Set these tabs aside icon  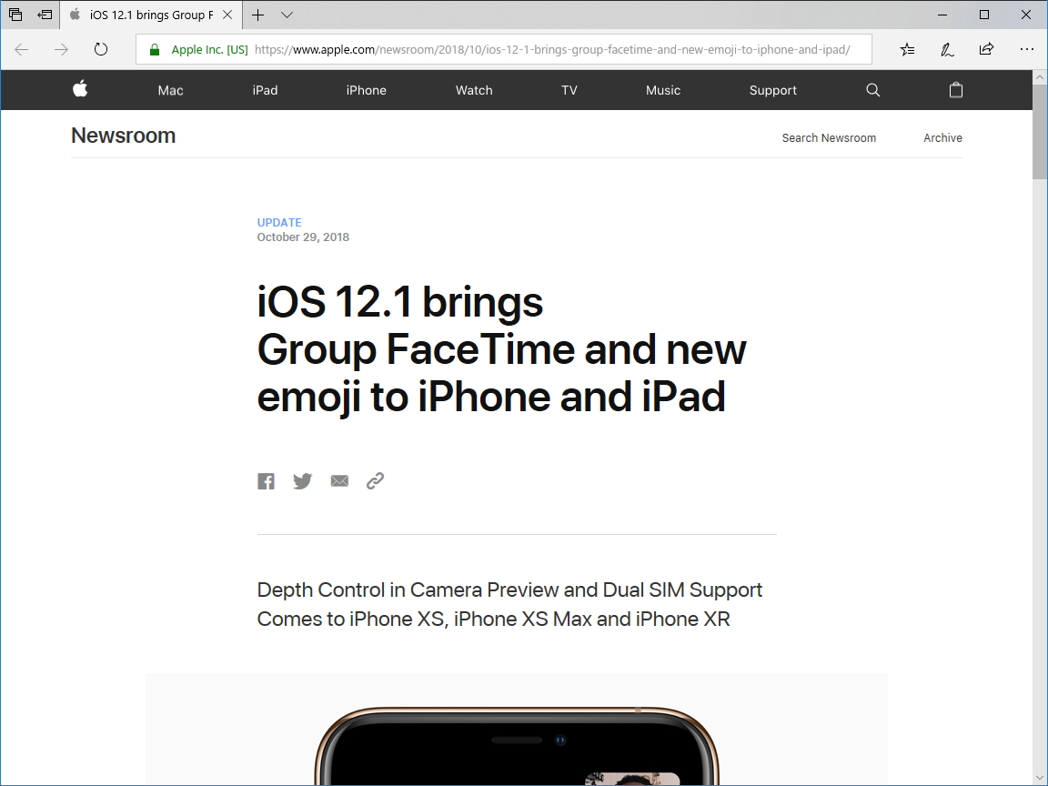click(x=45, y=15)
